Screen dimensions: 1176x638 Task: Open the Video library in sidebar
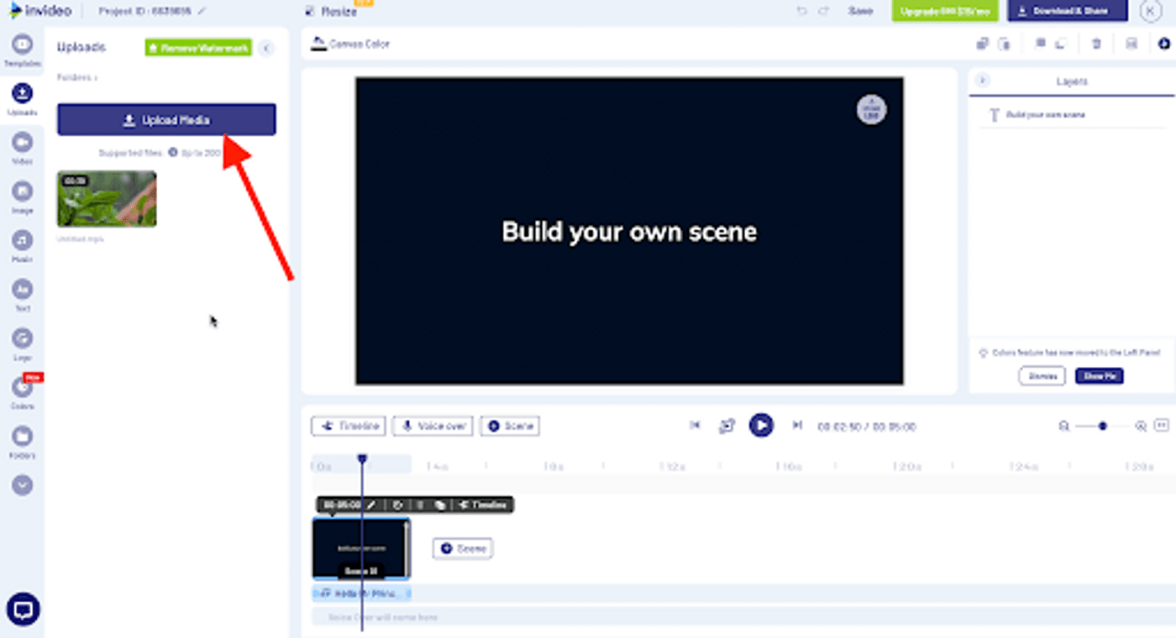pos(22,146)
